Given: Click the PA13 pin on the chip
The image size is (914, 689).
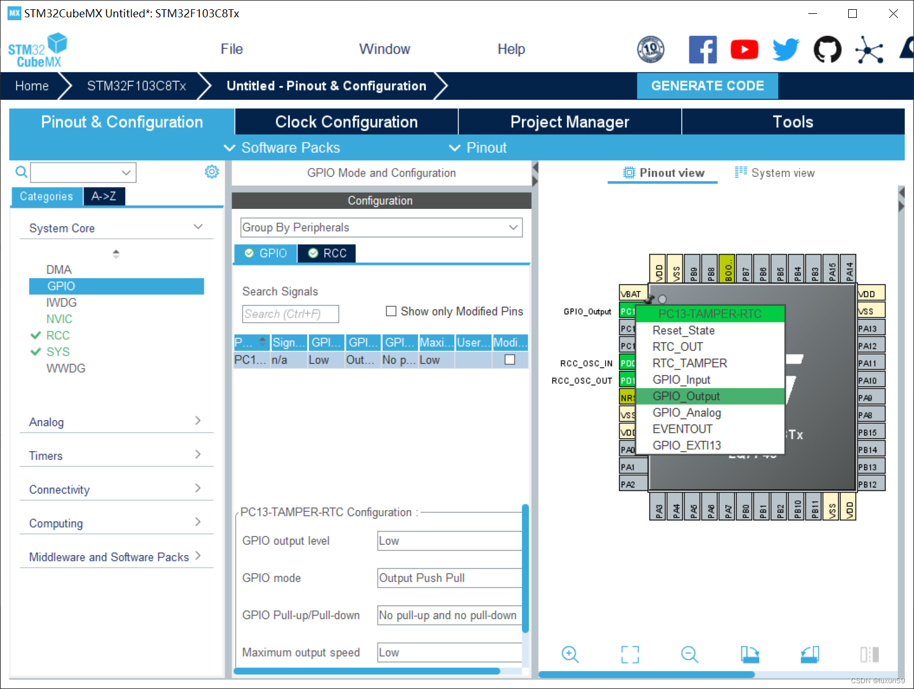Looking at the screenshot, I should click(871, 328).
